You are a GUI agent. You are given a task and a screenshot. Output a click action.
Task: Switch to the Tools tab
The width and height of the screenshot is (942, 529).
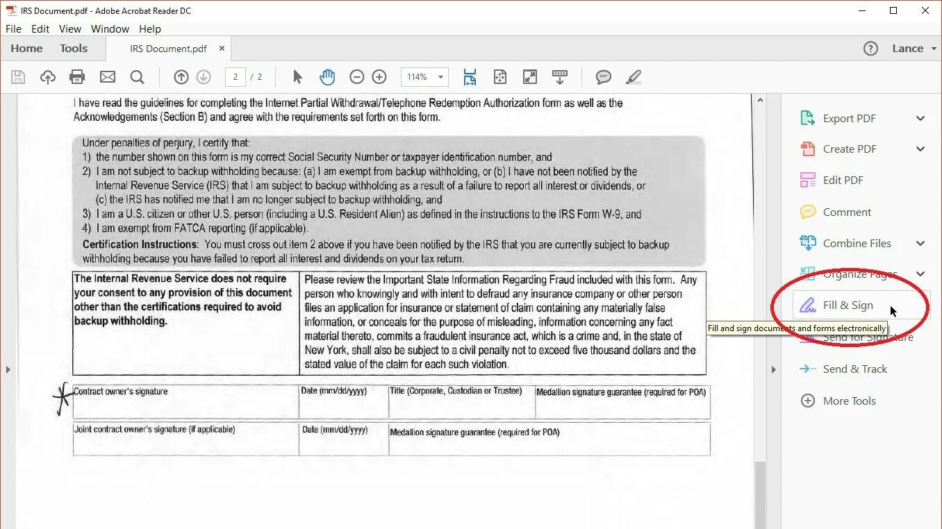point(74,49)
